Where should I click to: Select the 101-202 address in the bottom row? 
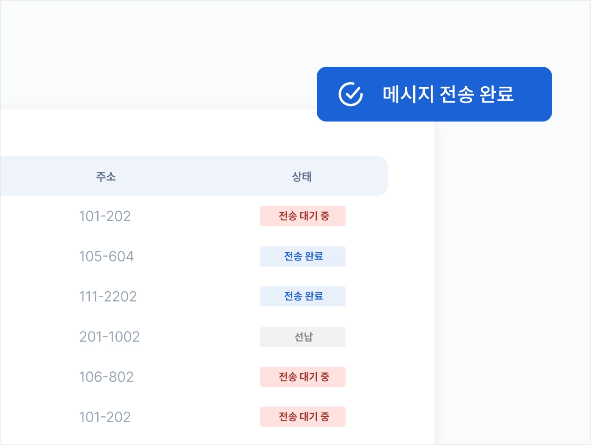[105, 417]
